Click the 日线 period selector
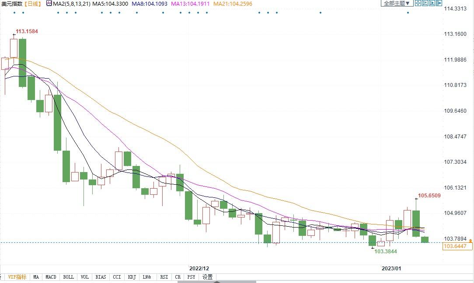 click(32, 3)
